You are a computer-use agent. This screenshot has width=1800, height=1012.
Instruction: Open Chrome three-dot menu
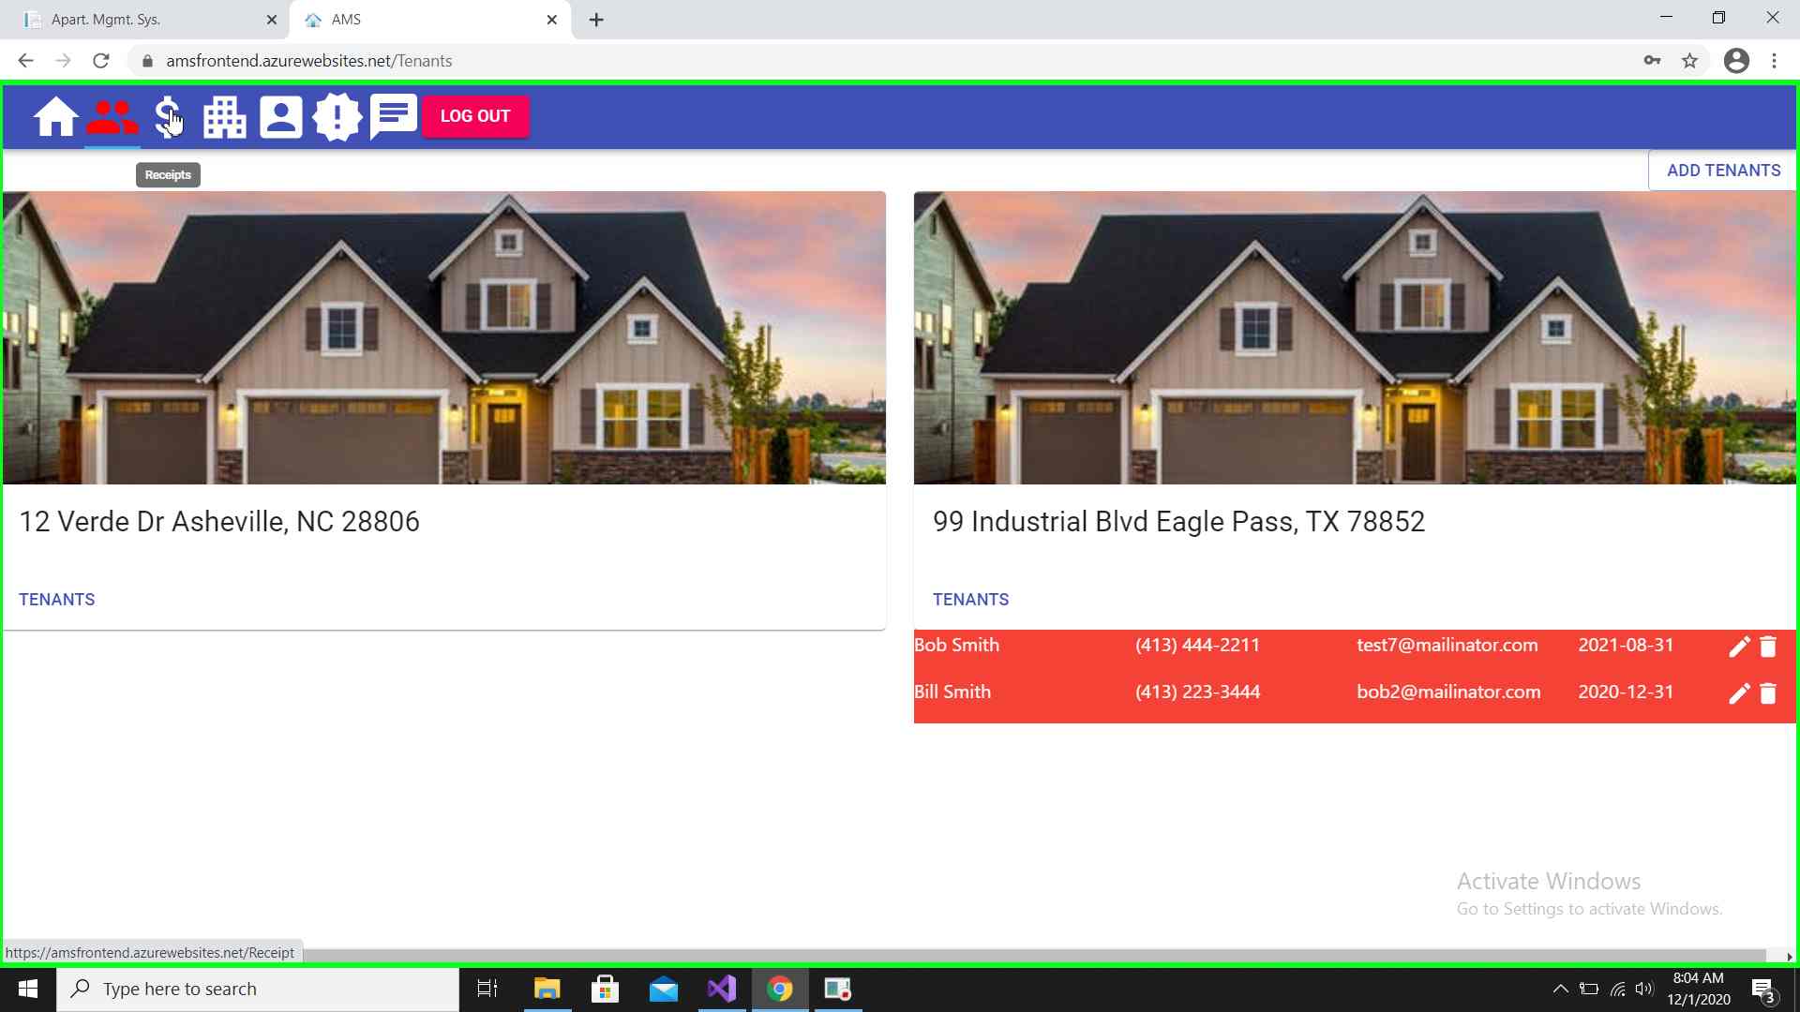[x=1774, y=61]
